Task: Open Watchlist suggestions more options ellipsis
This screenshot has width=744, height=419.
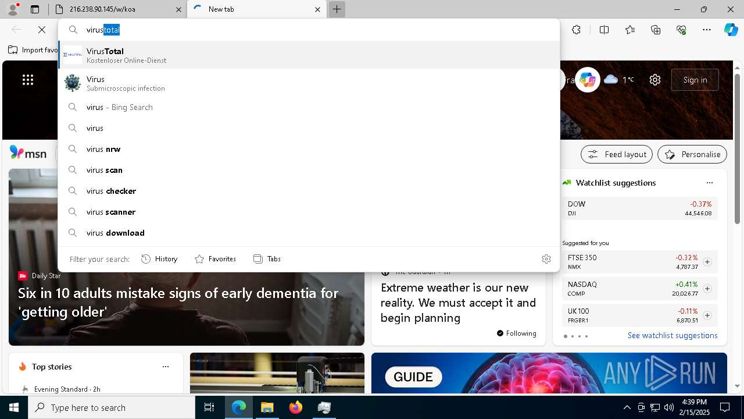Action: (x=709, y=183)
